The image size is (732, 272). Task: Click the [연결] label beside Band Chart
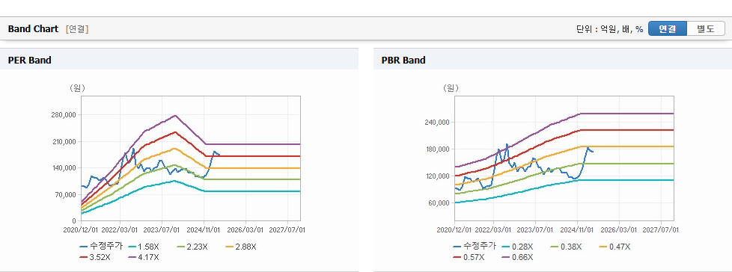[x=77, y=29]
